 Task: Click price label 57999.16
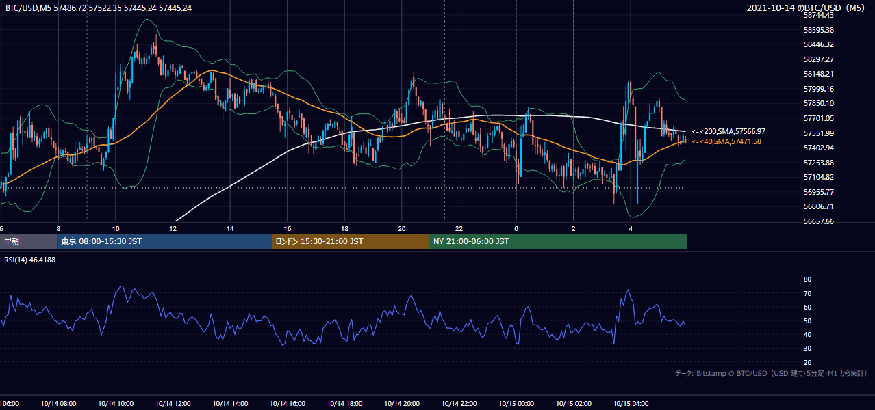point(818,89)
